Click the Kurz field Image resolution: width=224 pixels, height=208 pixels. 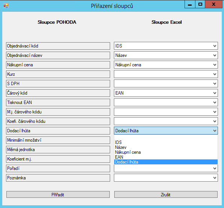tap(58, 74)
